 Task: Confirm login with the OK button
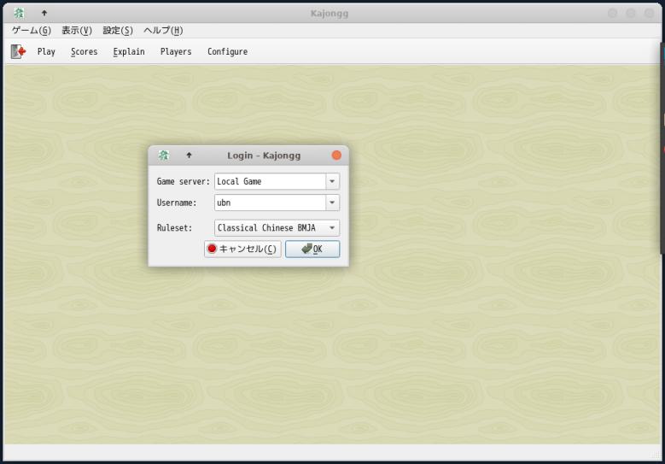(x=312, y=250)
